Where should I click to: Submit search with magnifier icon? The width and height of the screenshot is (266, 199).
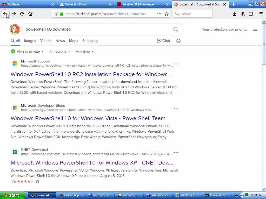click(x=176, y=30)
